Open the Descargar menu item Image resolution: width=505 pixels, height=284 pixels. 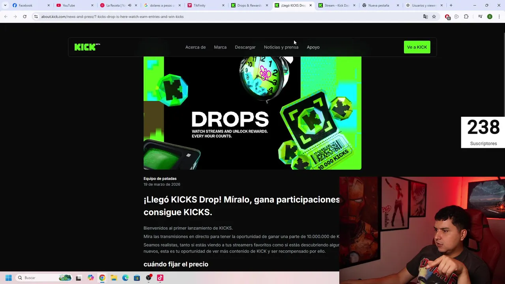coord(245,47)
